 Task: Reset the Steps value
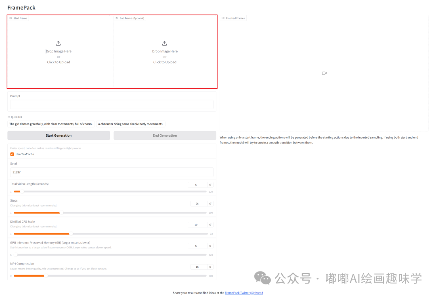(210, 204)
